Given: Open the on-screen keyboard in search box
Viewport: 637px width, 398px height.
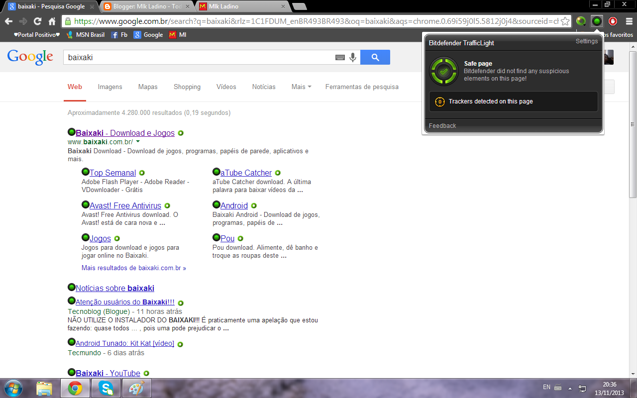Looking at the screenshot, I should coord(340,58).
